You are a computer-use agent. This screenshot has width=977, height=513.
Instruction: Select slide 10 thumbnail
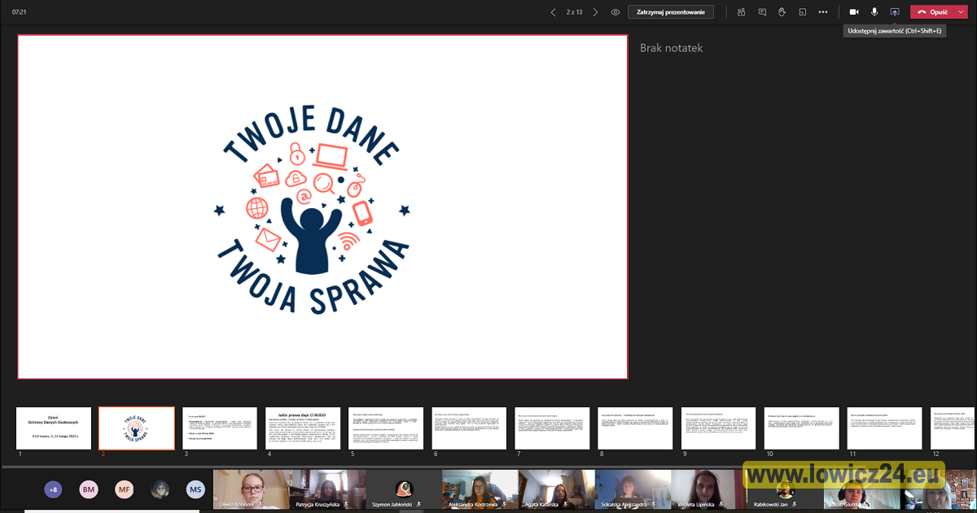pyautogui.click(x=801, y=428)
